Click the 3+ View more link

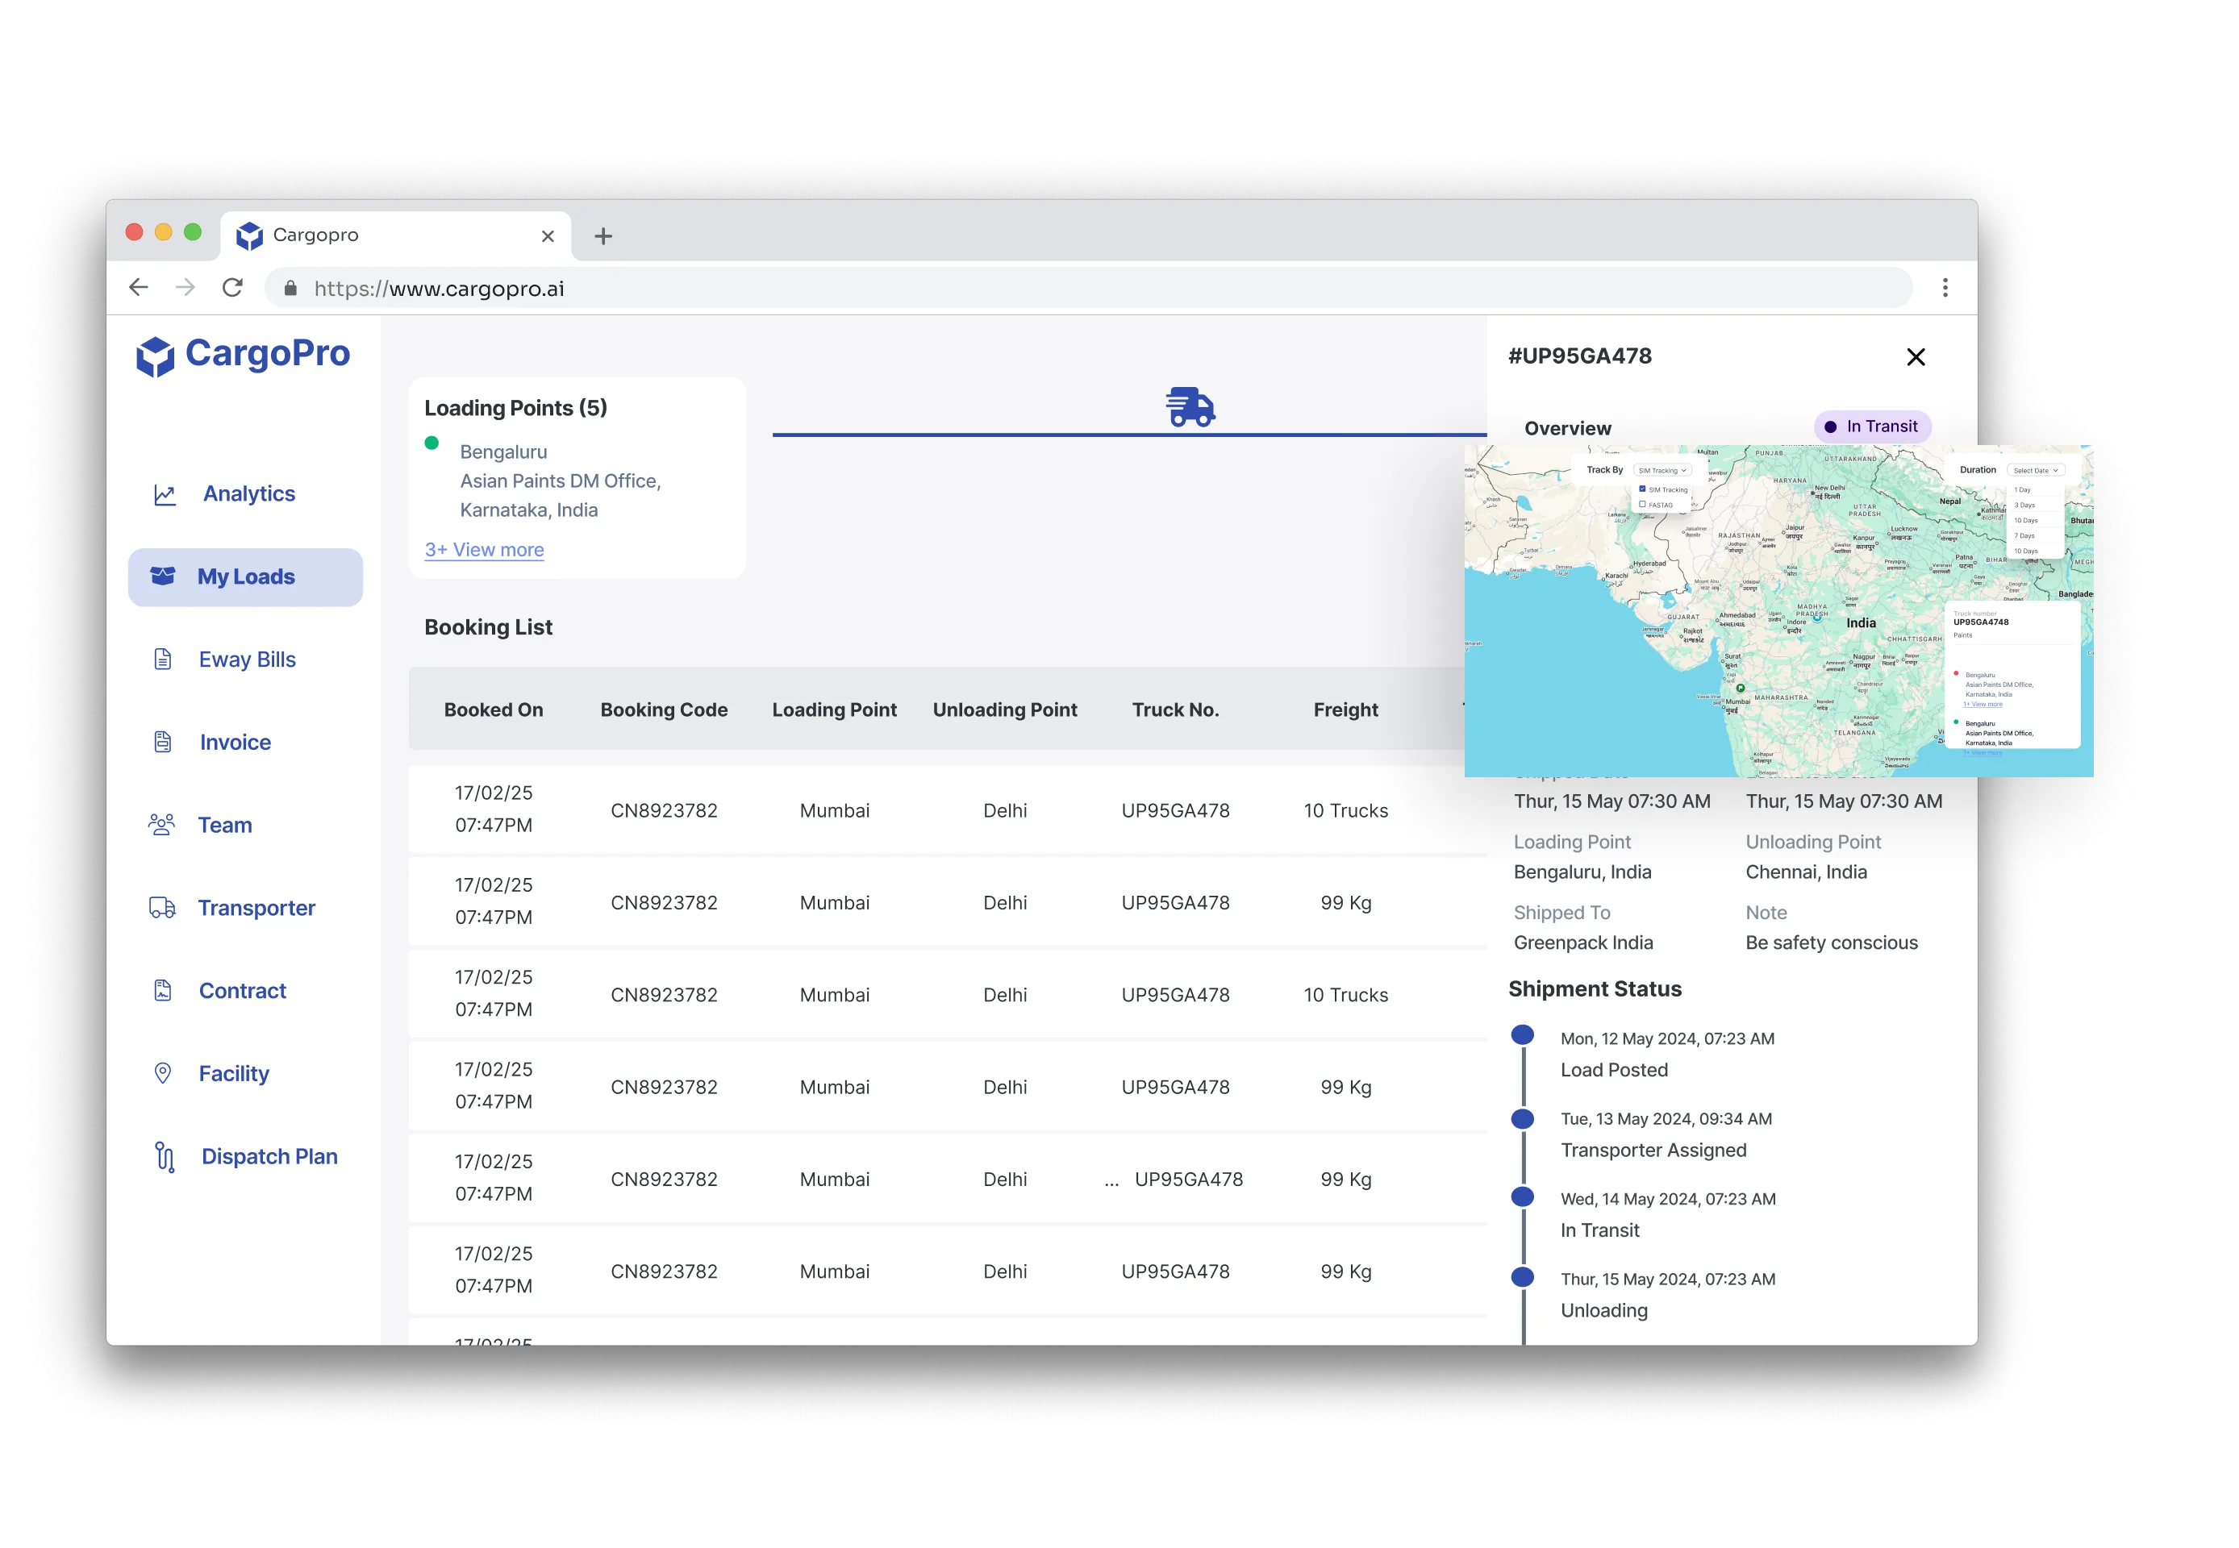click(x=484, y=550)
